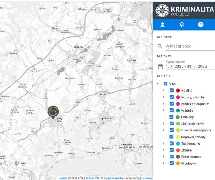Open the calendar date picker icon
The height and width of the screenshot is (180, 215).
tap(160, 67)
